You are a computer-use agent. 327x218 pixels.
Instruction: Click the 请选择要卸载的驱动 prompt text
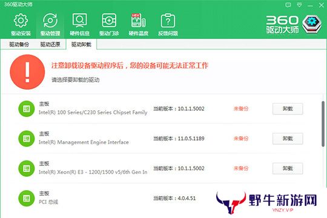tap(75, 80)
